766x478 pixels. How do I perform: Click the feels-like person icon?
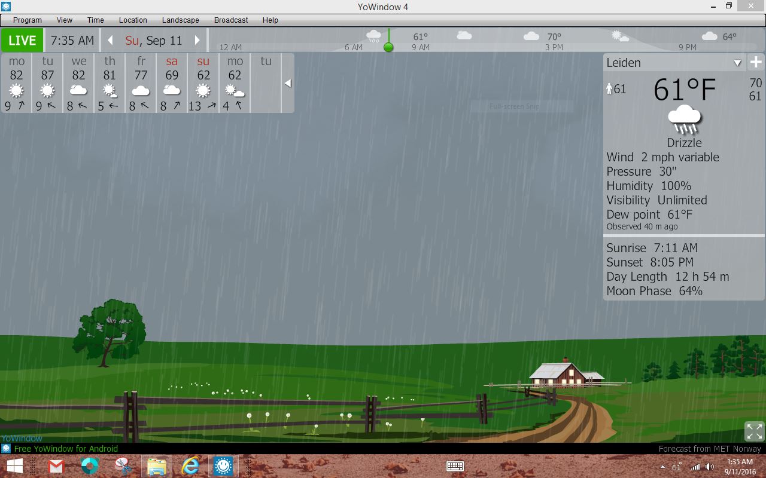pyautogui.click(x=609, y=89)
